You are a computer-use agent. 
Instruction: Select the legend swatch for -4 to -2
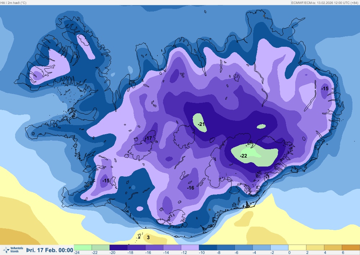(x=261, y=247)
